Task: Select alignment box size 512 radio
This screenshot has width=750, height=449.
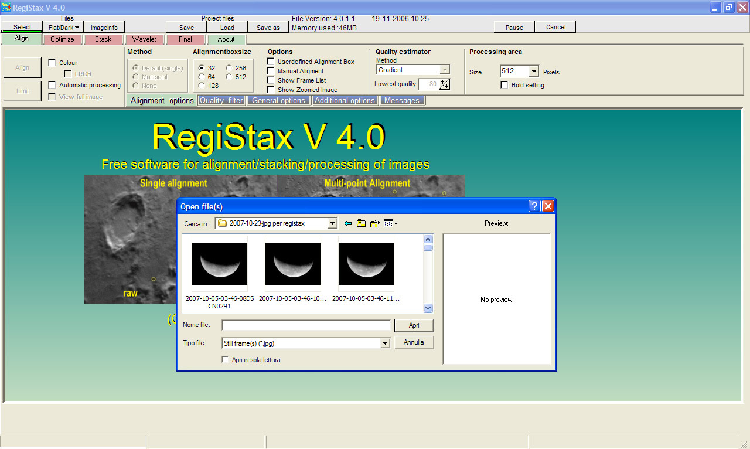Action: 229,77
